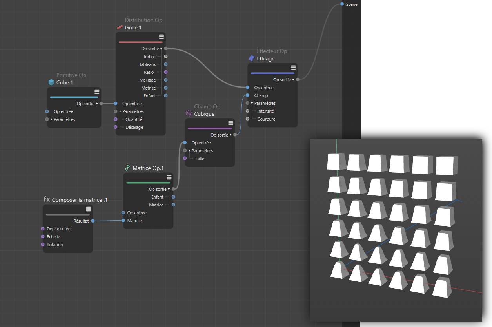Click the Grille.1 distribution node icon

pos(120,27)
